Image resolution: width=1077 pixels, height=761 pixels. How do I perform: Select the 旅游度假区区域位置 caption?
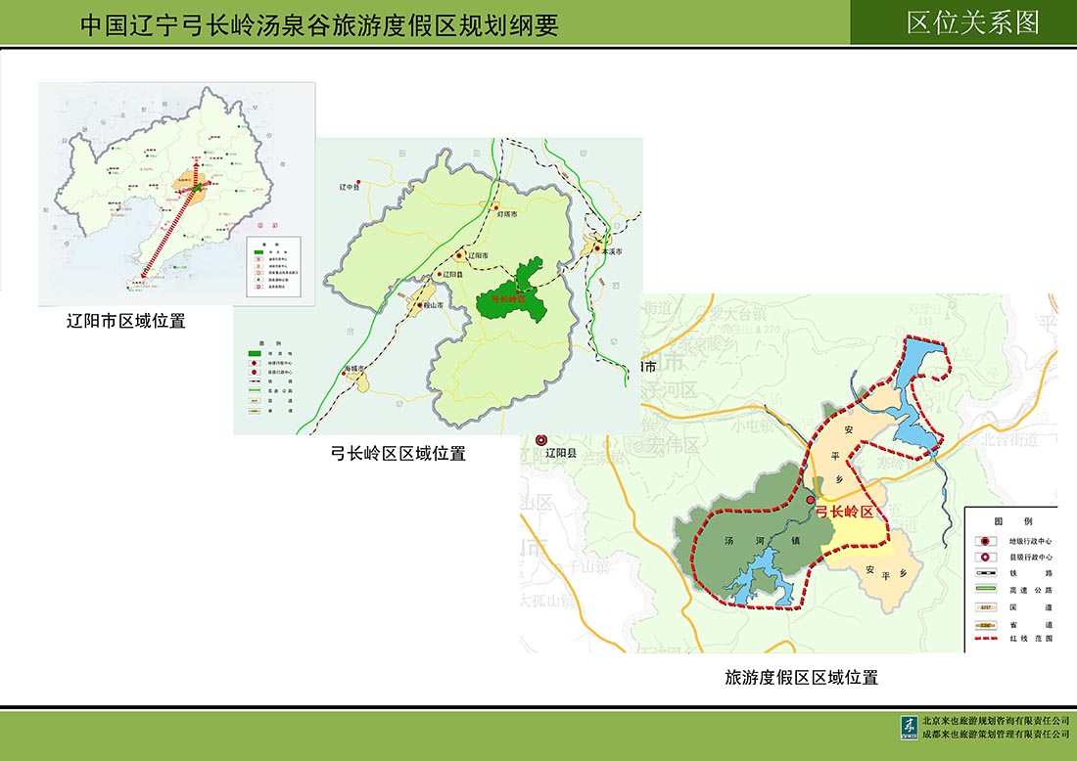[x=801, y=677]
